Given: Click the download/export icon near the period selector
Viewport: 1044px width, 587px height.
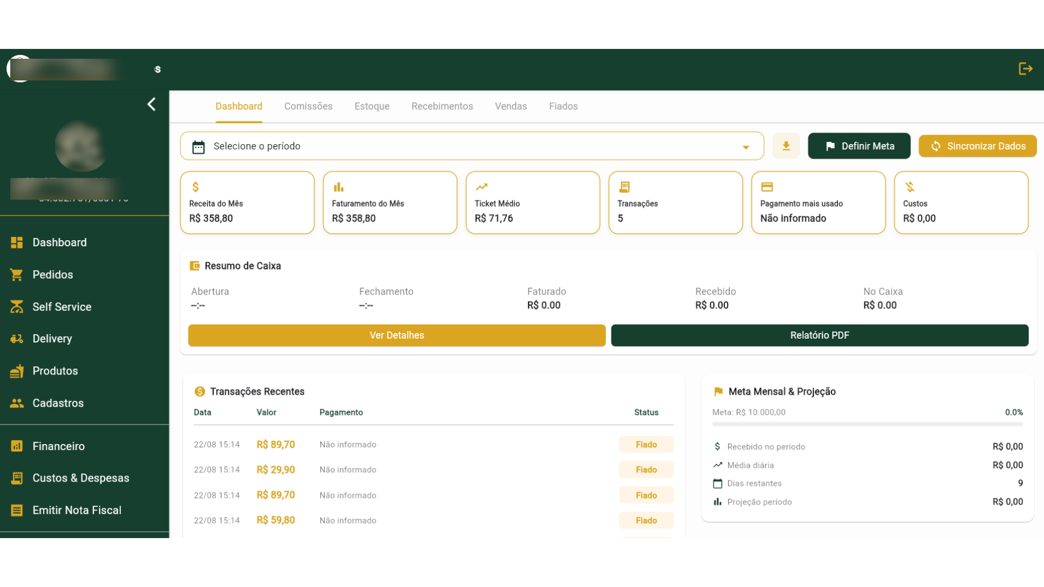Looking at the screenshot, I should (786, 146).
